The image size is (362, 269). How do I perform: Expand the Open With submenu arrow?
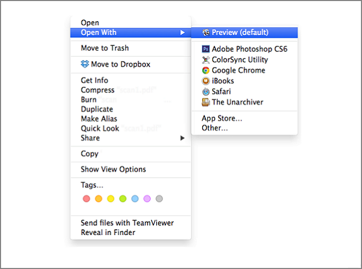(182, 33)
